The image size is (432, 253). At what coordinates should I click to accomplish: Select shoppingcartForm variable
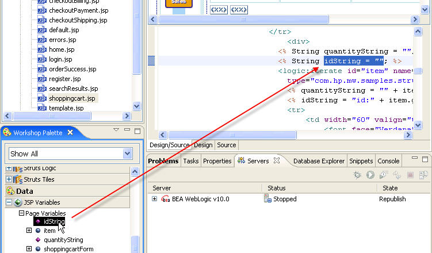click(x=68, y=249)
